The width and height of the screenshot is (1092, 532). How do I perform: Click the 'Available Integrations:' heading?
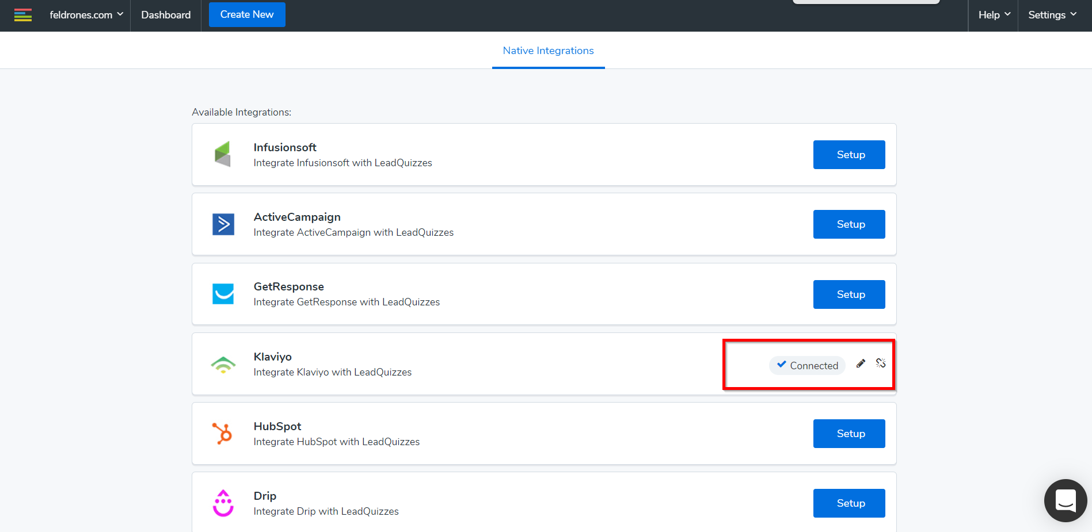tap(242, 112)
